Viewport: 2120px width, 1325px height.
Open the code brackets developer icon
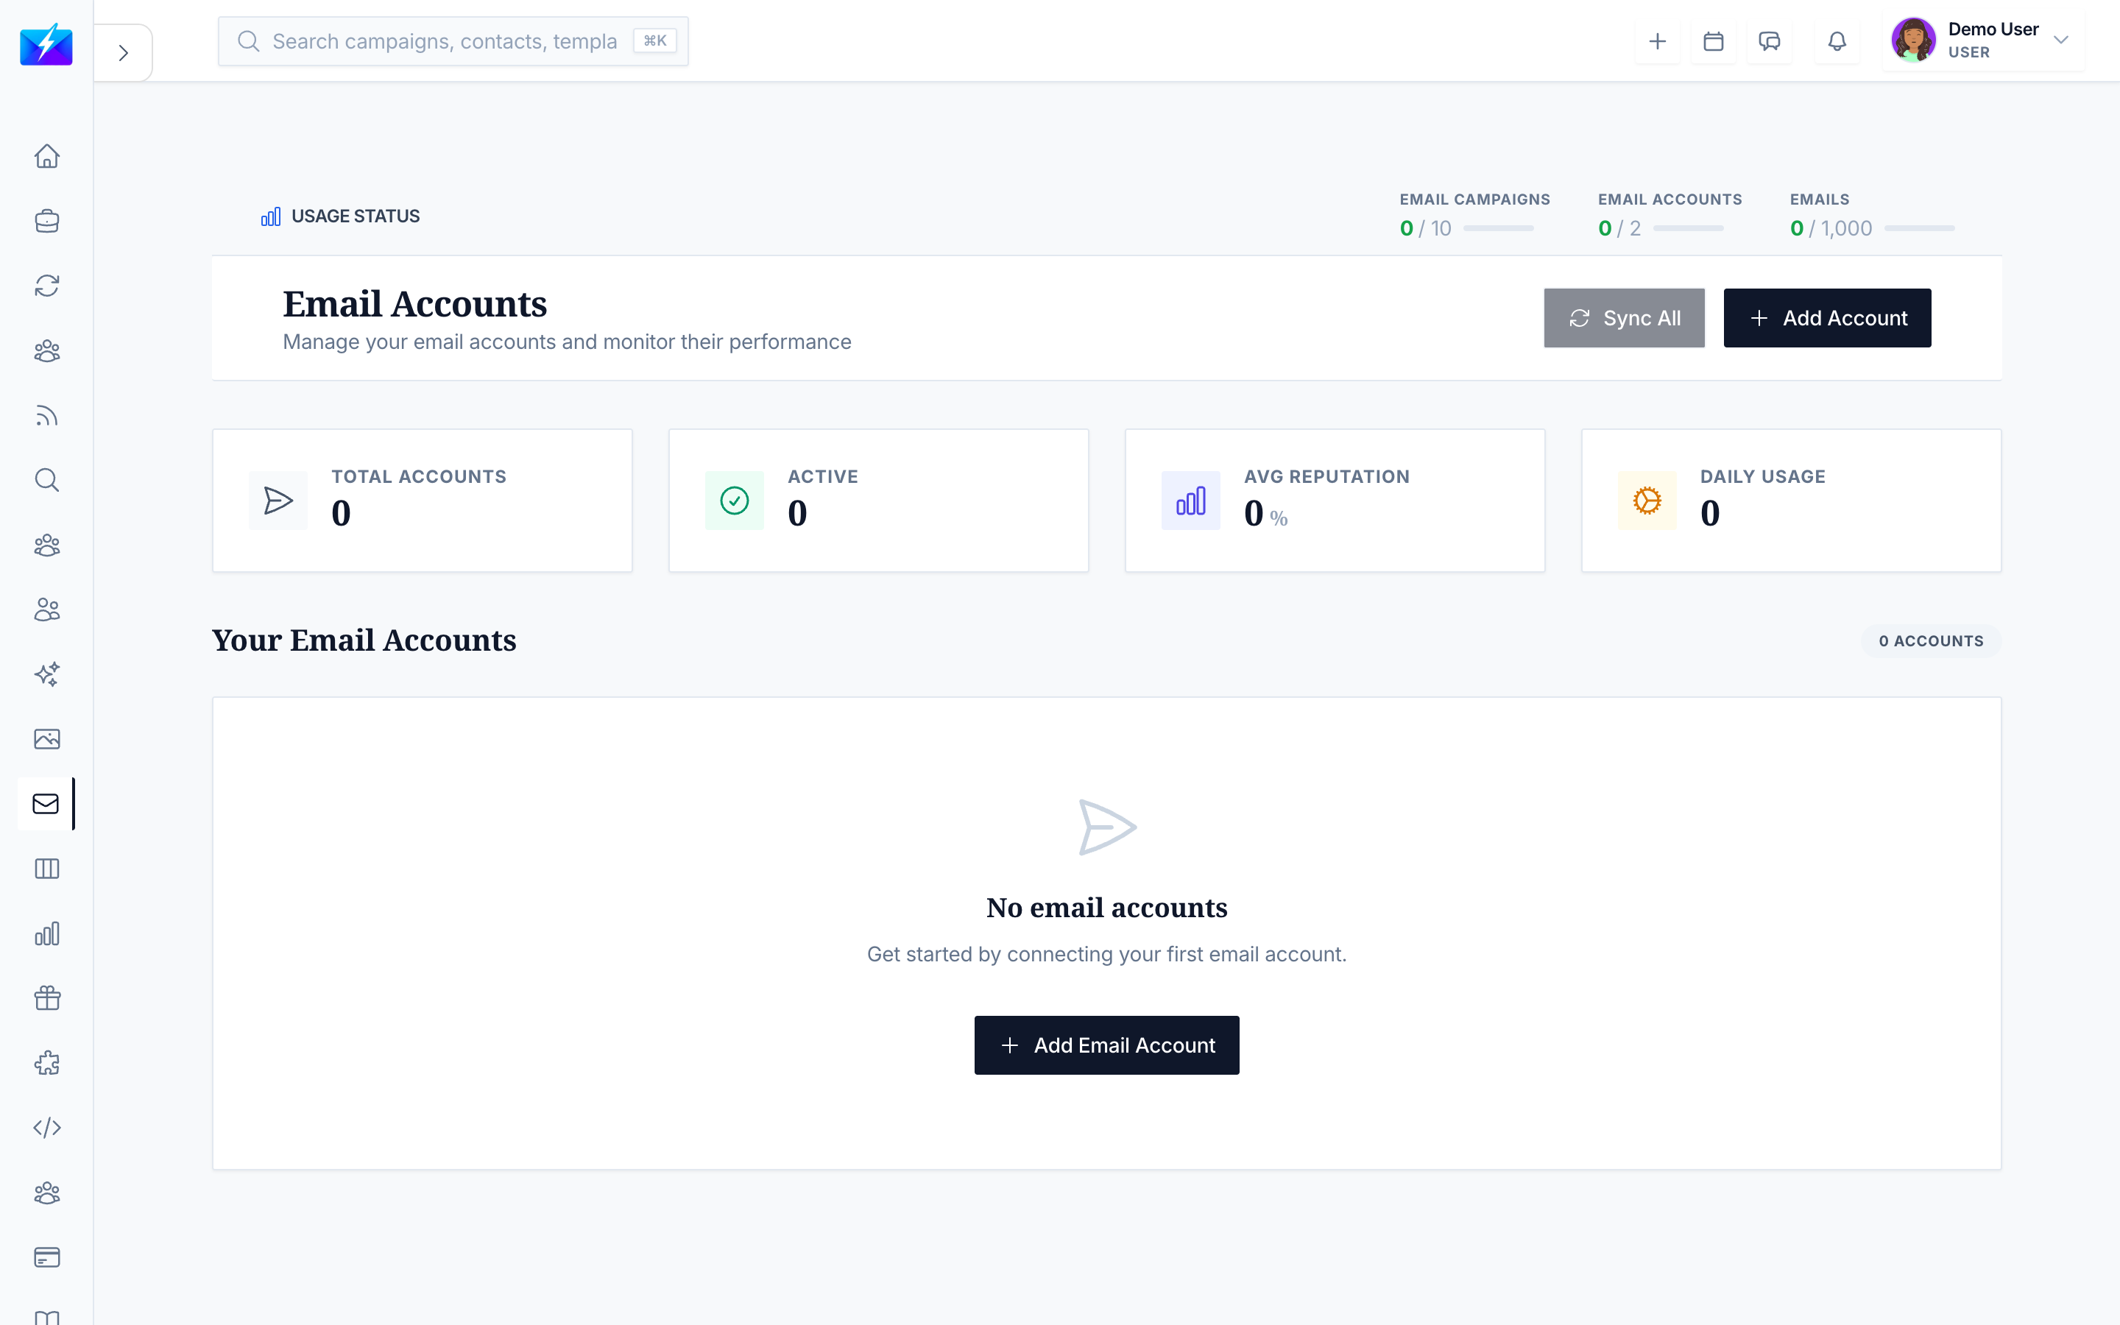[x=46, y=1128]
